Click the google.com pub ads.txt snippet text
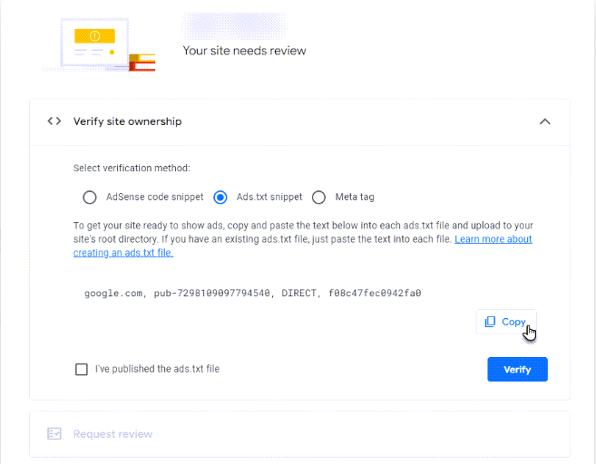This screenshot has width=596, height=464. pyautogui.click(x=252, y=293)
